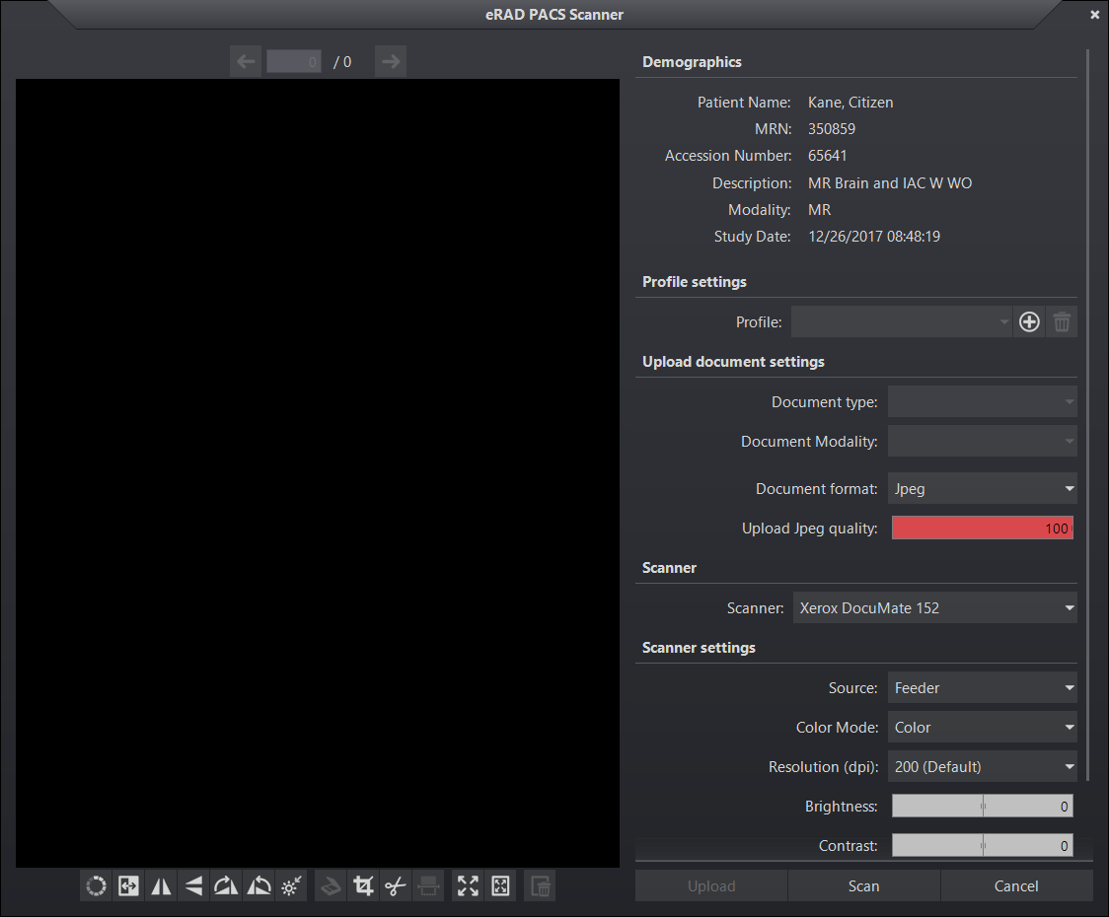Select the crop tool icon
Viewport: 1109px width, 917px height.
click(x=363, y=886)
